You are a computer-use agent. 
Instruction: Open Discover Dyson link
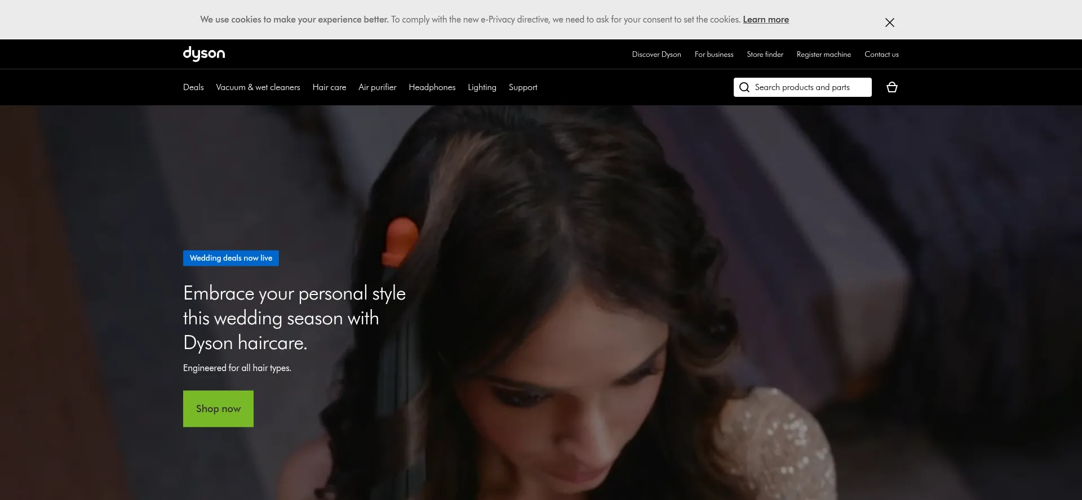point(656,55)
